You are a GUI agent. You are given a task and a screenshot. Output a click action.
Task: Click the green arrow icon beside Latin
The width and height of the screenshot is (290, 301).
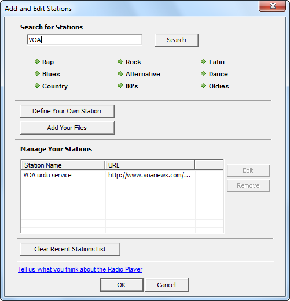tap(203, 62)
